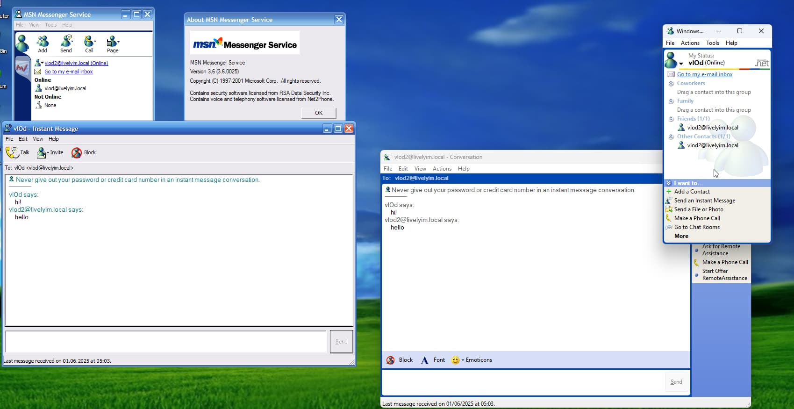
Task: Click the Add a Contact plus icon
Action: point(669,192)
